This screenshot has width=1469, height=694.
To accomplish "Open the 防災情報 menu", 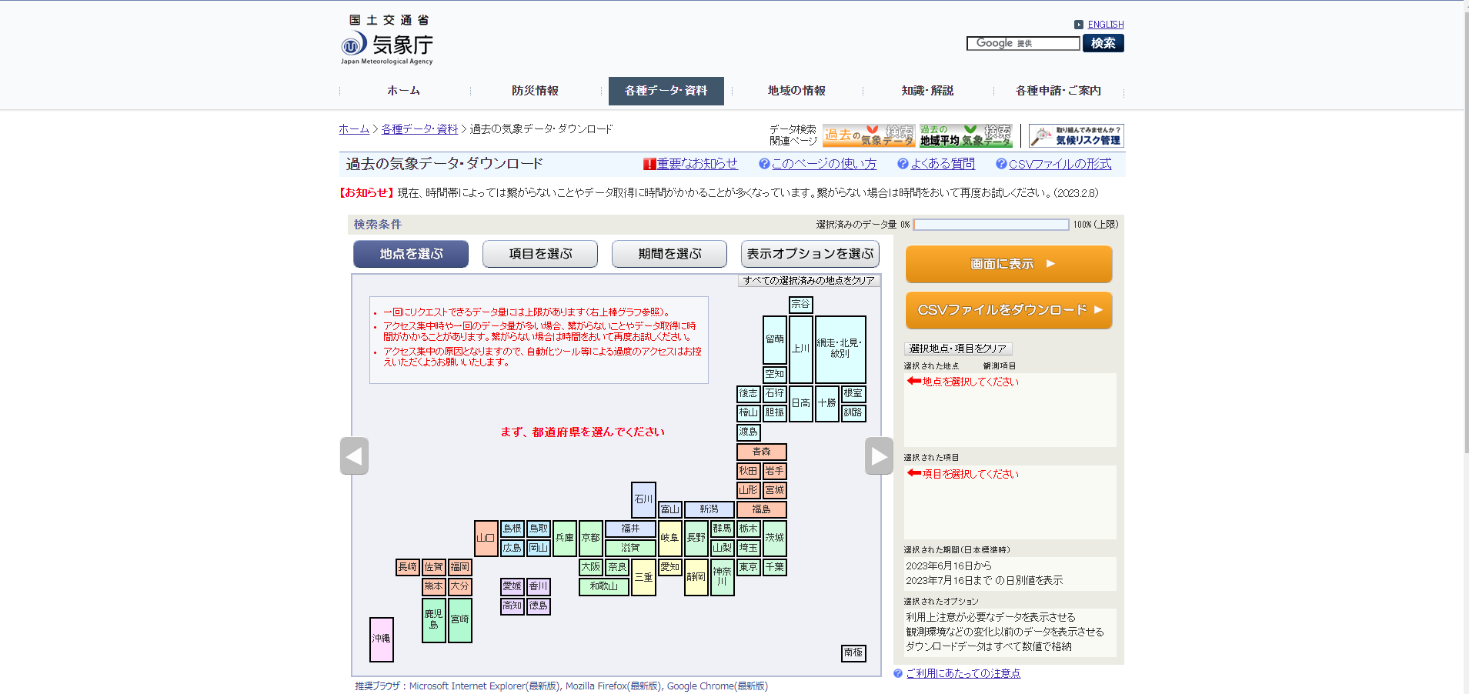I will 535,91.
